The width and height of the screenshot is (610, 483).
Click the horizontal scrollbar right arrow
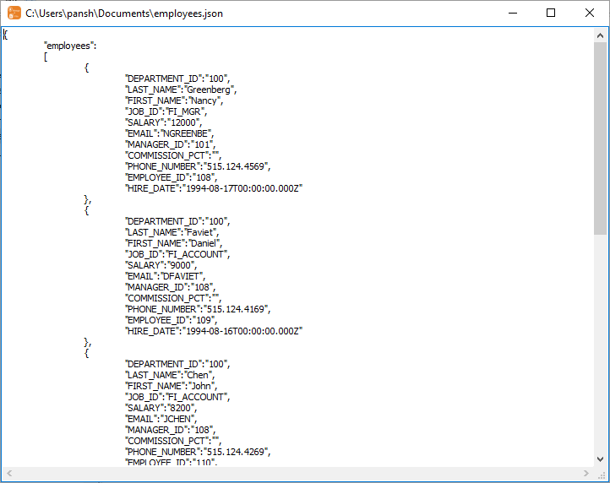(x=586, y=473)
